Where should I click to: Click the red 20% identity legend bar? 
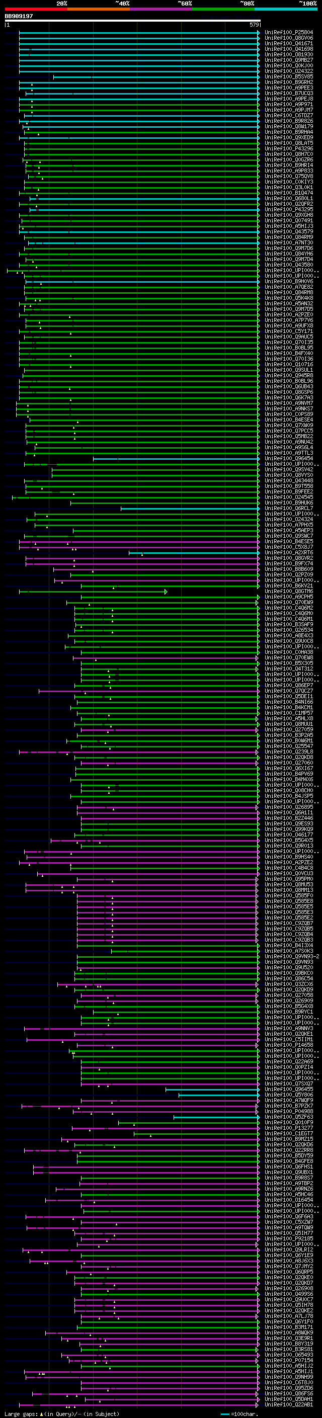[36, 9]
